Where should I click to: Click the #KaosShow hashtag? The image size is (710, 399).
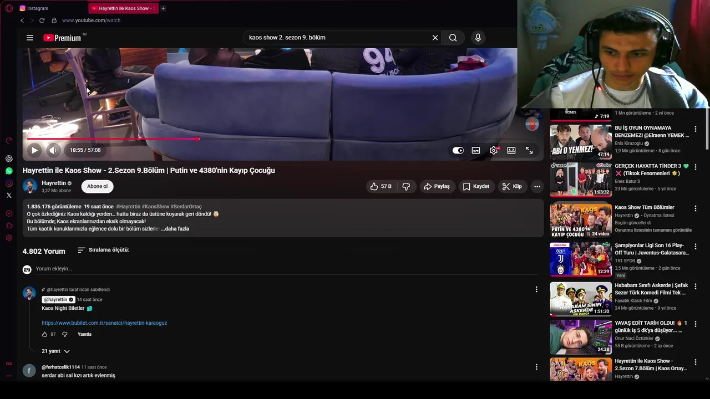coord(155,207)
